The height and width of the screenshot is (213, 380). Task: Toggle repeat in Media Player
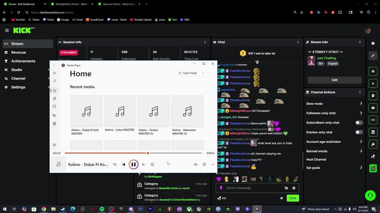click(x=152, y=164)
